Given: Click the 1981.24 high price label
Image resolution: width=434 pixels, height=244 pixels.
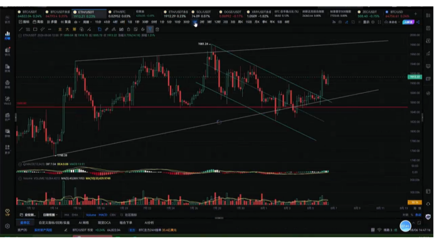Looking at the screenshot, I should click(x=203, y=44).
